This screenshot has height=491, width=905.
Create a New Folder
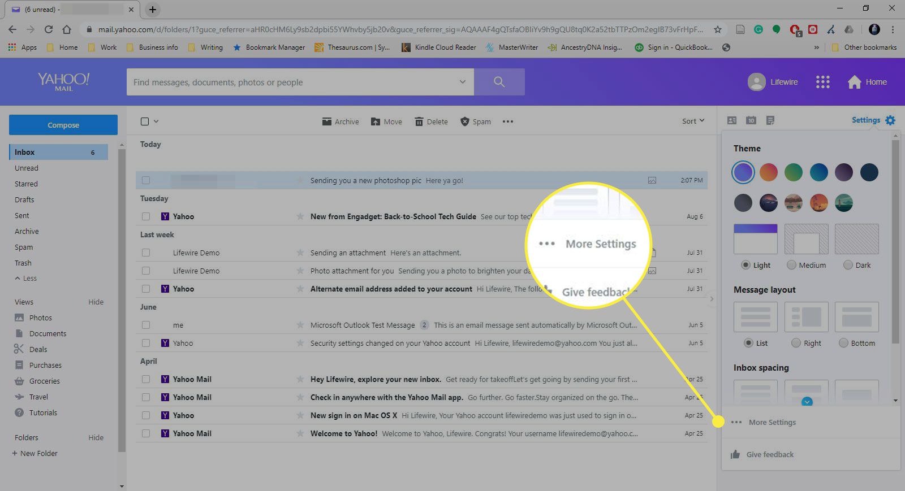(35, 453)
